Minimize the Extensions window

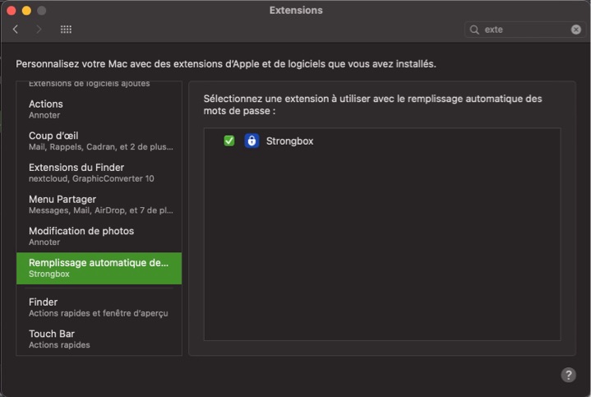pyautogui.click(x=26, y=11)
